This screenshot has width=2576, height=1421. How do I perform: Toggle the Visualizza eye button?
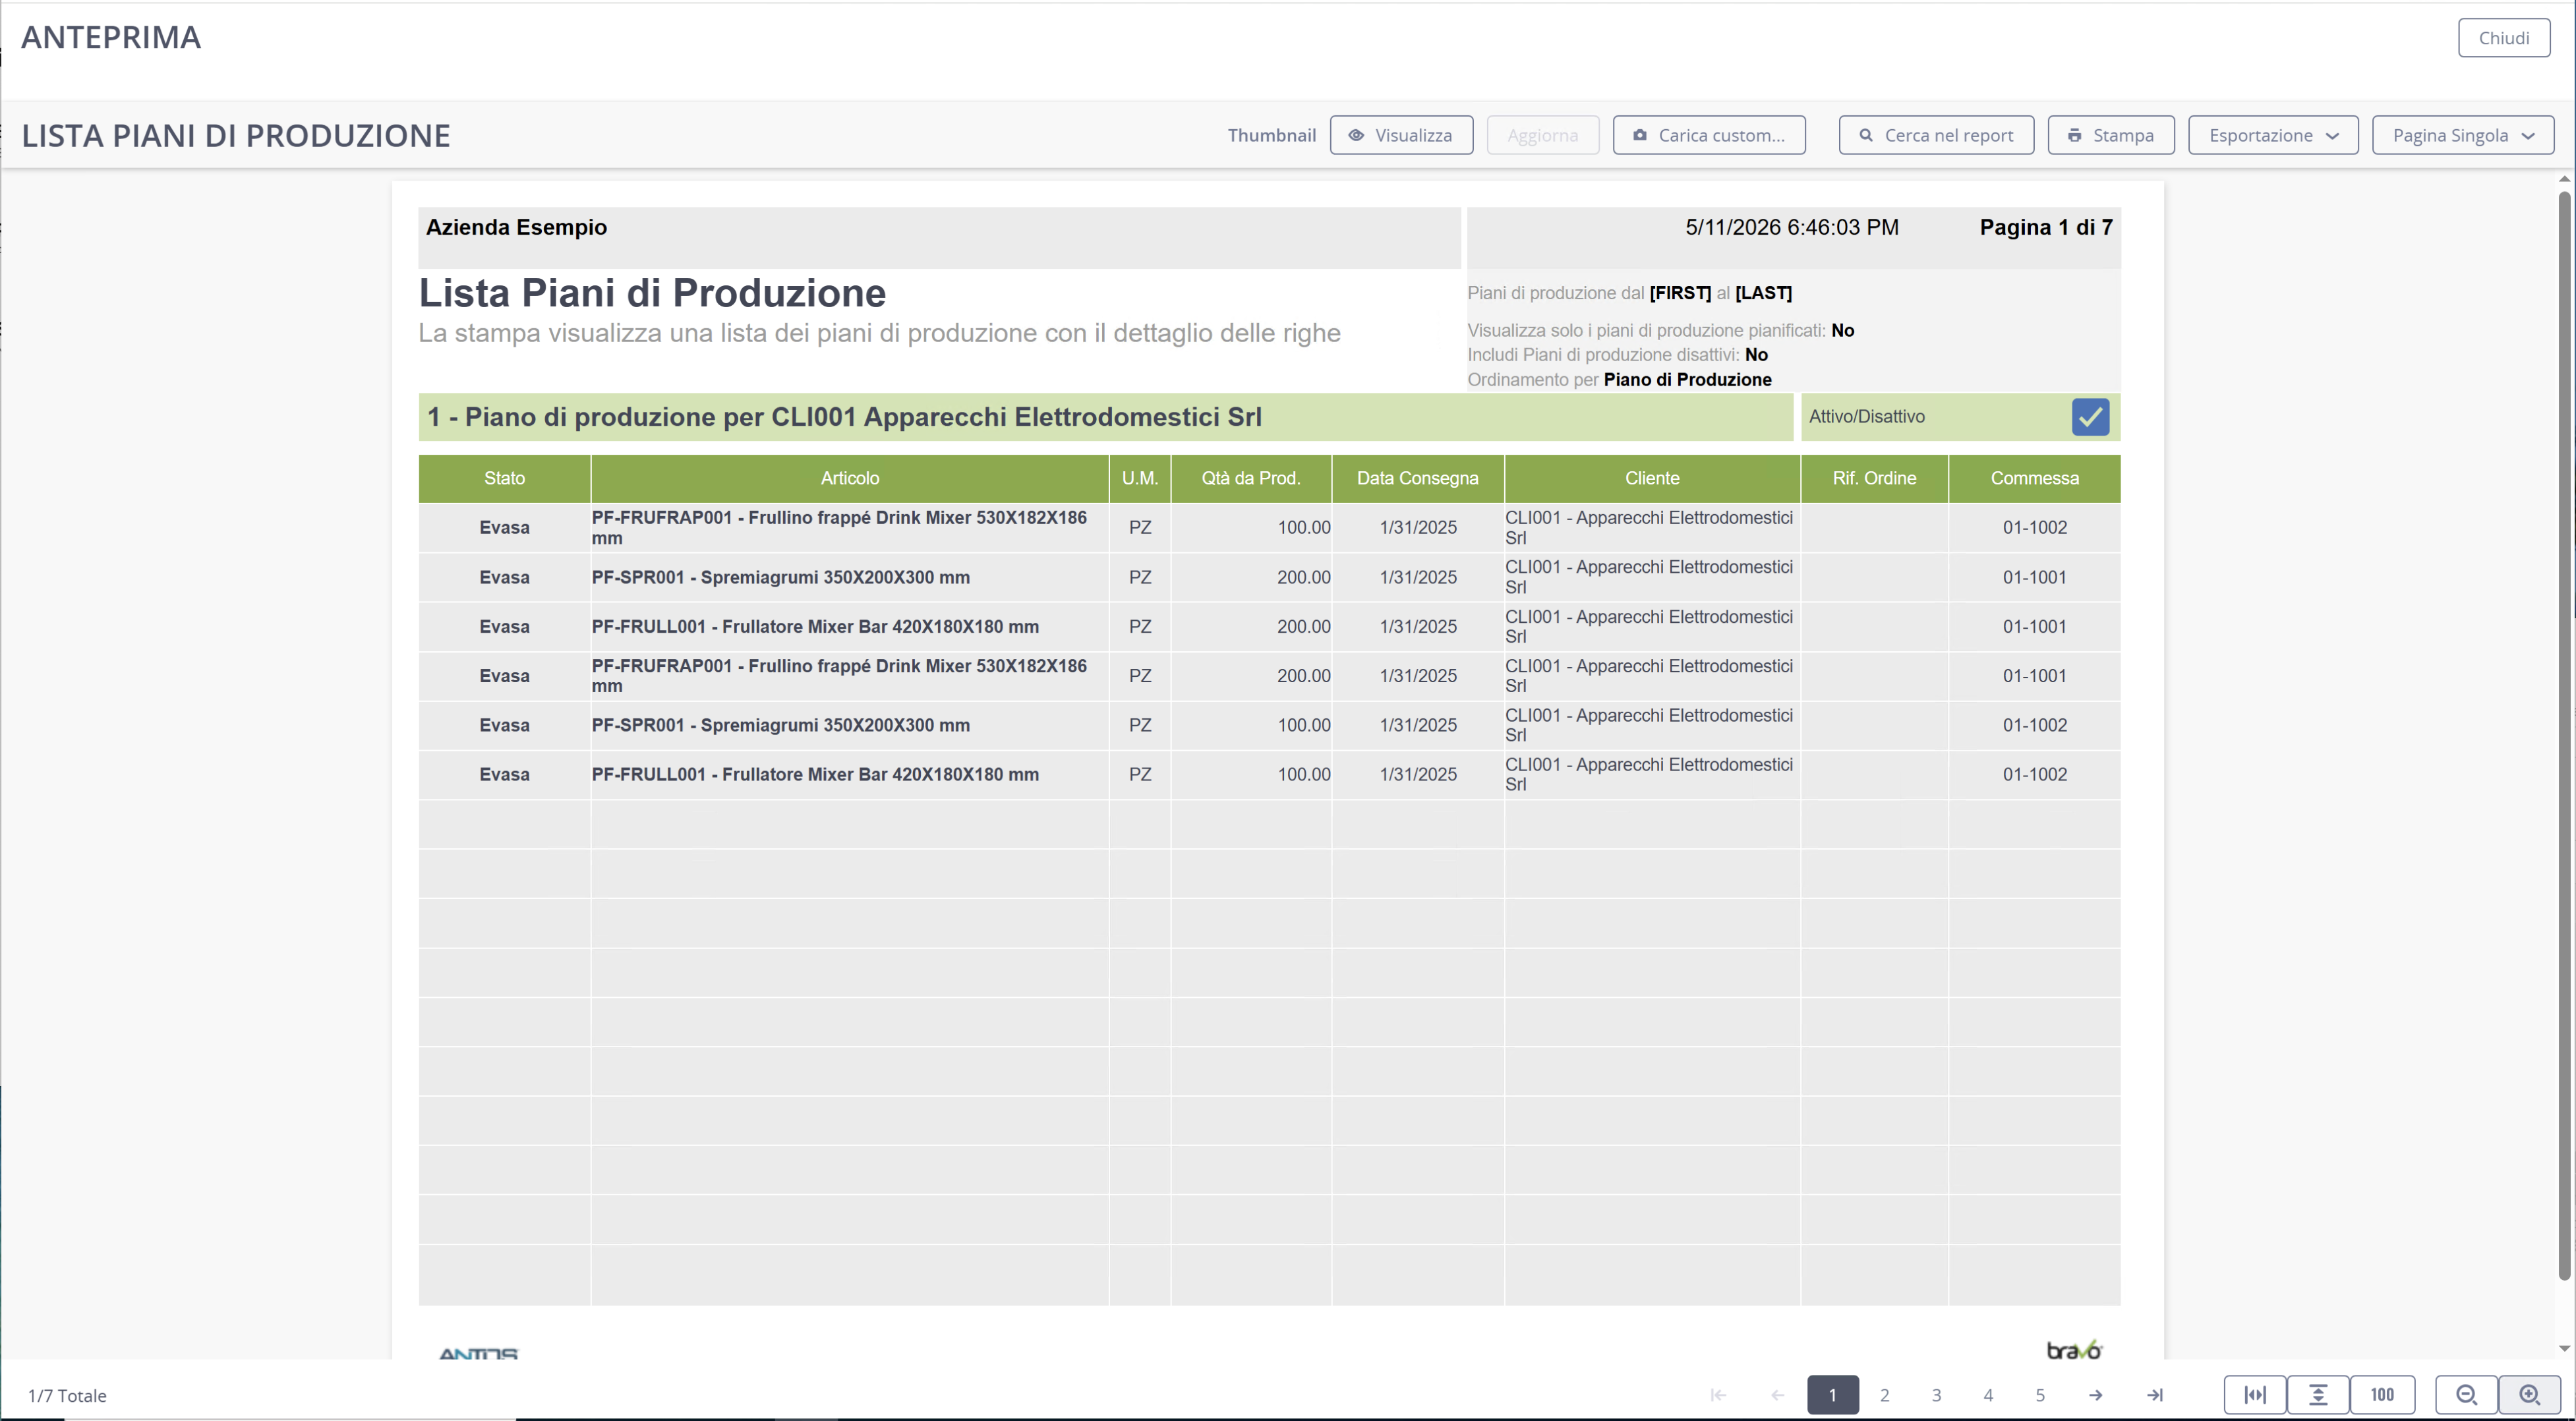[x=1401, y=135]
